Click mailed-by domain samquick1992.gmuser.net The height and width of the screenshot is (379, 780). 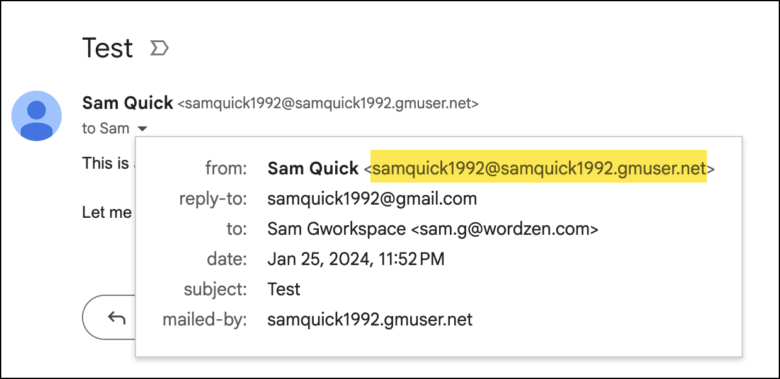pyautogui.click(x=370, y=319)
